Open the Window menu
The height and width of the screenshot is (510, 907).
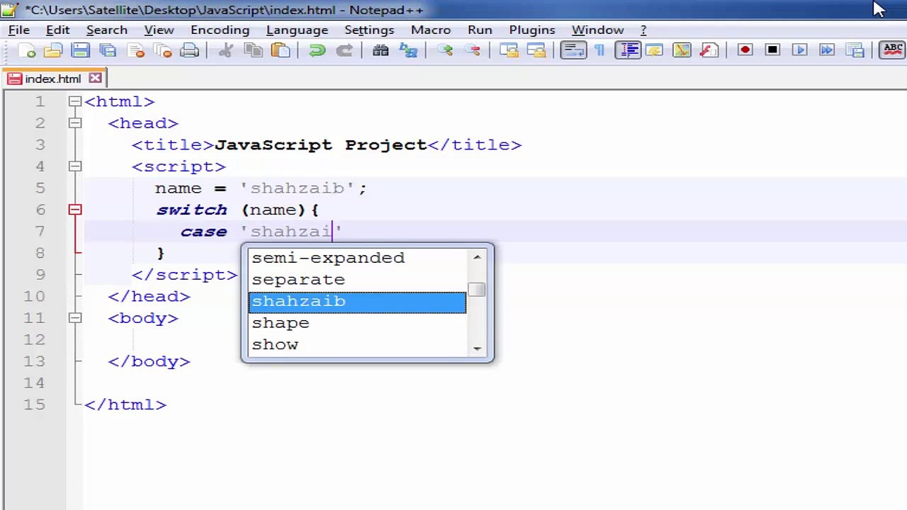(597, 30)
